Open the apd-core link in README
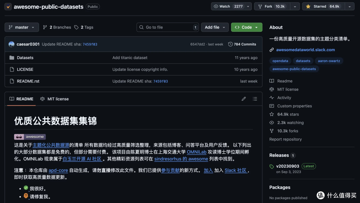The image size is (360, 203). tap(58, 170)
